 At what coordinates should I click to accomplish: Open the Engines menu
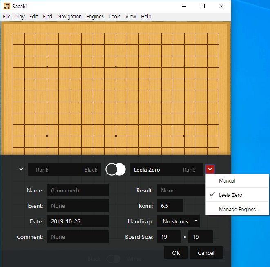pos(95,16)
